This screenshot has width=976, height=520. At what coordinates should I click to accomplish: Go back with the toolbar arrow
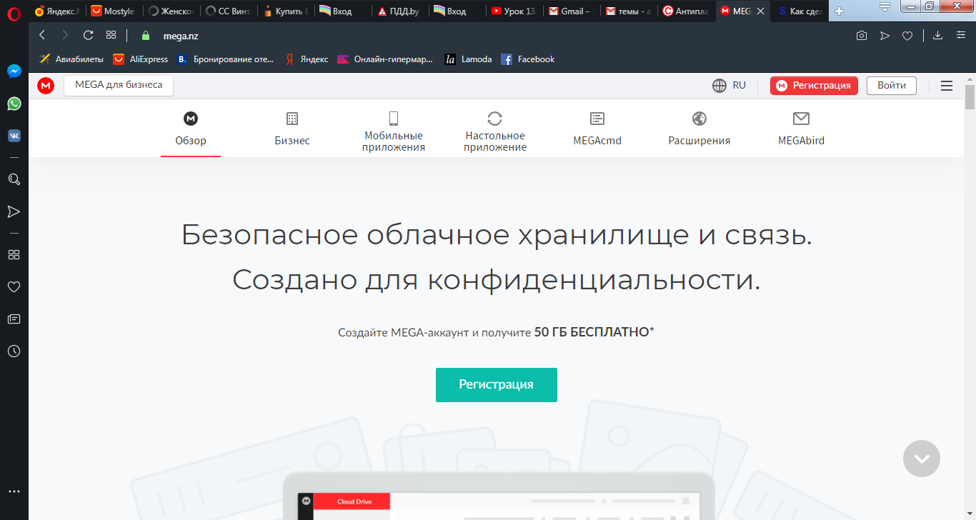(x=42, y=35)
